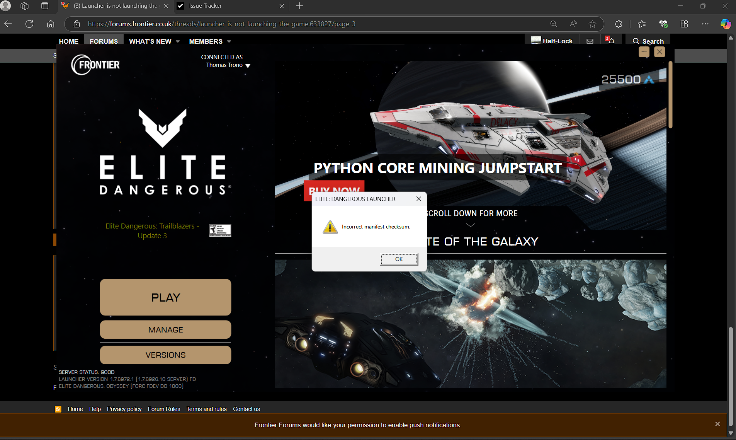
Task: Switch to the Launcher is not launching tab
Action: pyautogui.click(x=115, y=6)
